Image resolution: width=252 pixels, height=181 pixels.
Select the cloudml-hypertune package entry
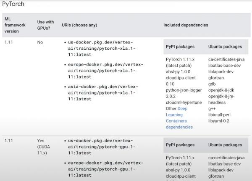click(x=184, y=102)
